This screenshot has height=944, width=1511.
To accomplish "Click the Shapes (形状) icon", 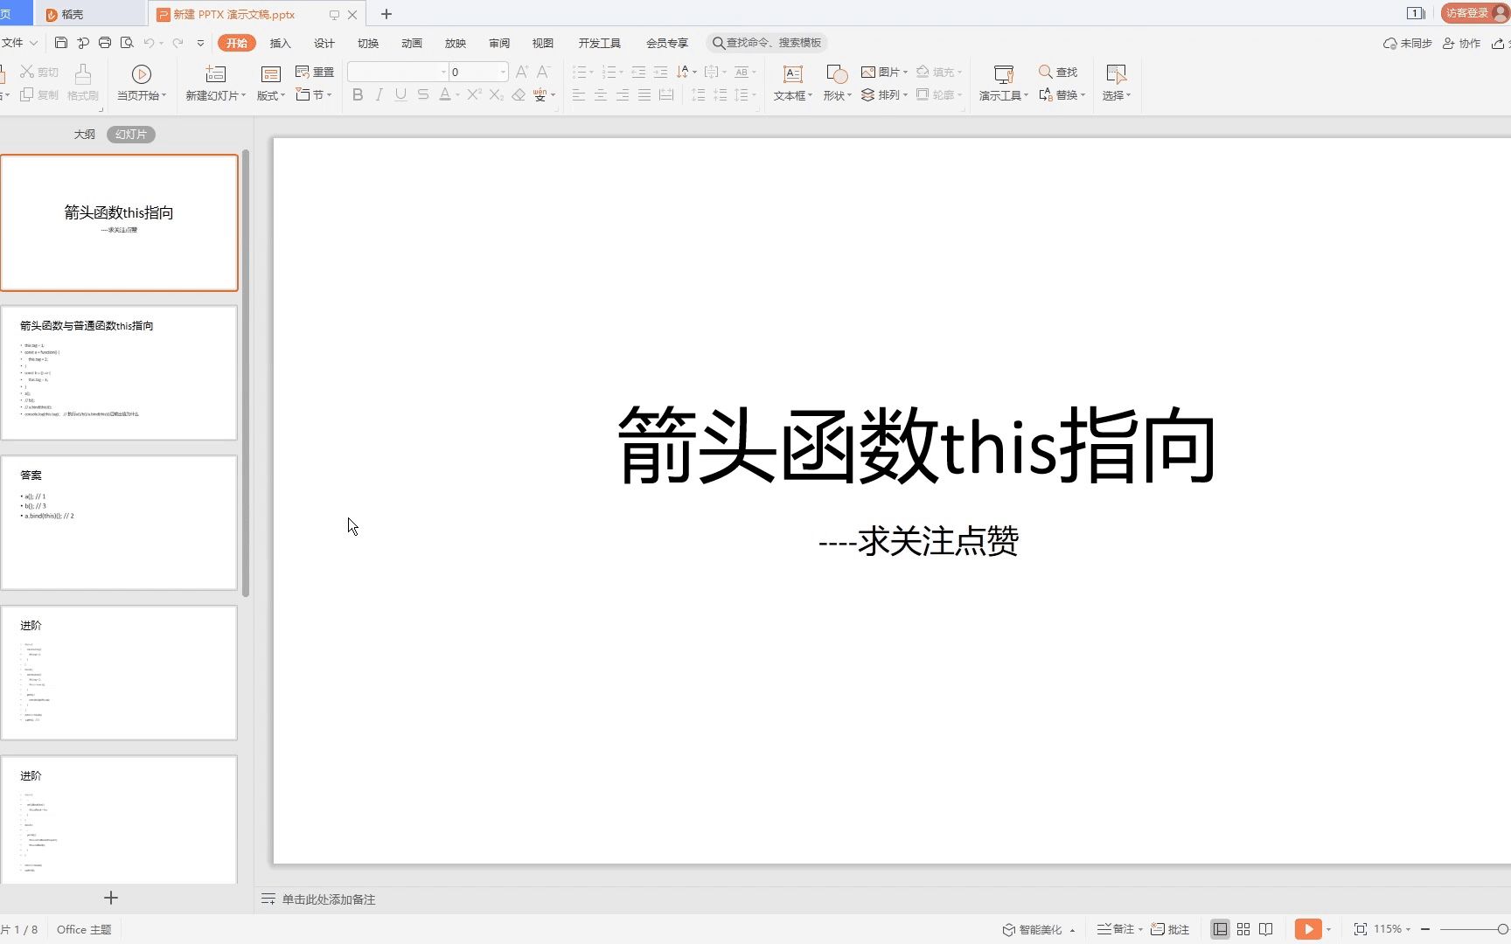I will coord(837,74).
